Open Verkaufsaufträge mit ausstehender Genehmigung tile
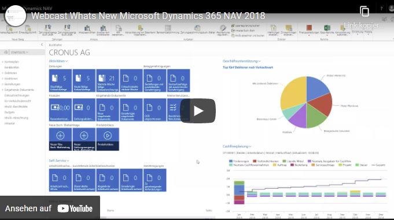 pos(178,80)
